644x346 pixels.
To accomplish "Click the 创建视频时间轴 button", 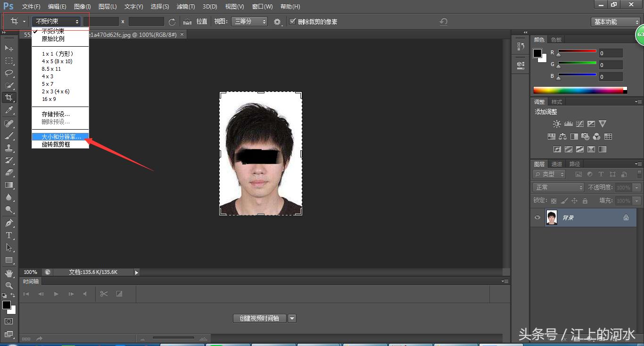I will pyautogui.click(x=259, y=318).
